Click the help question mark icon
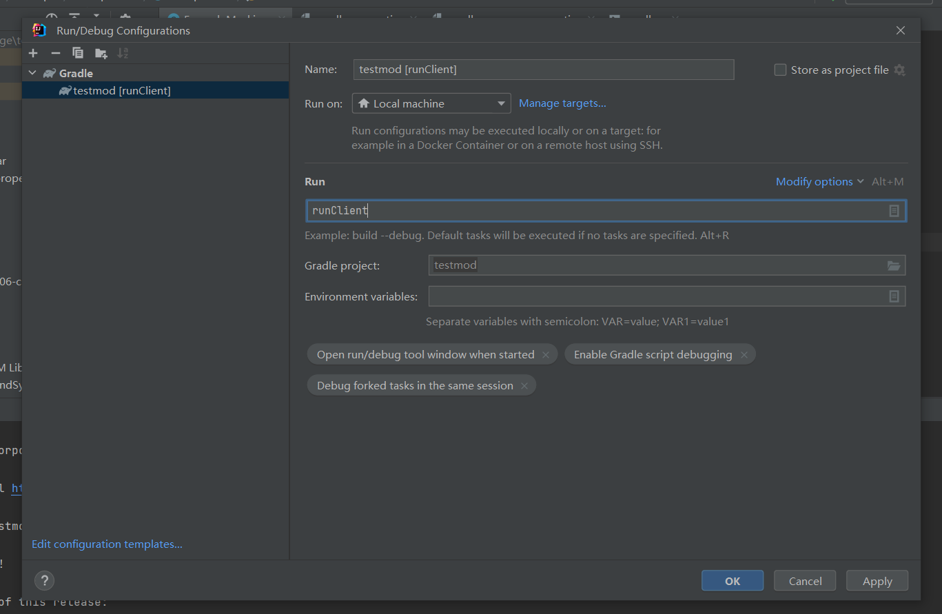942x614 pixels. 44,580
